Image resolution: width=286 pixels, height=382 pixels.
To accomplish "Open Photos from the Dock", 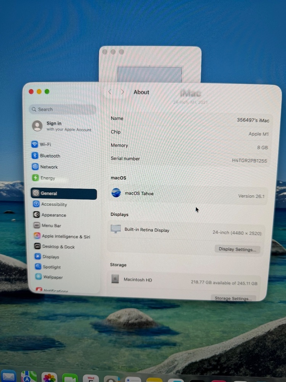I will (49, 377).
